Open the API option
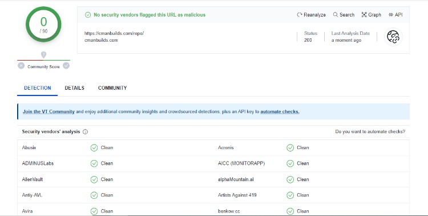 point(395,15)
